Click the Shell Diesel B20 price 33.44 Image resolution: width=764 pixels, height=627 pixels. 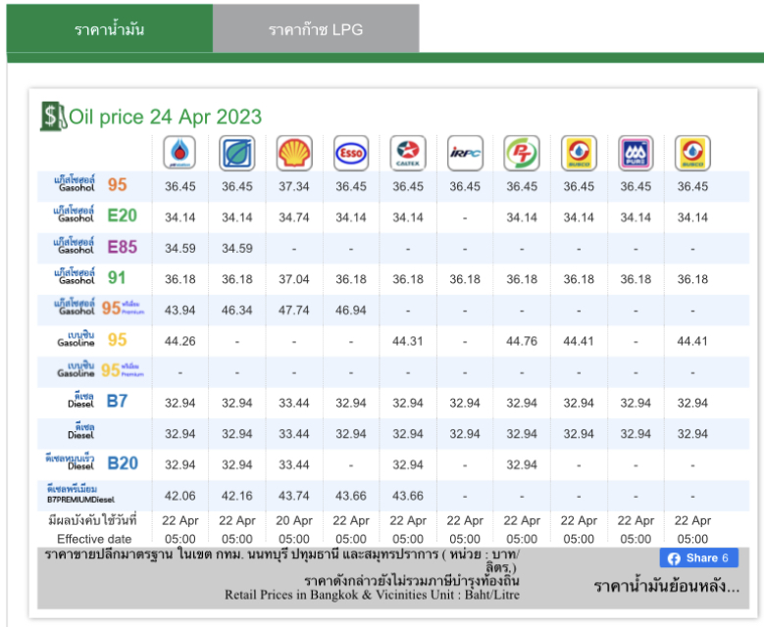pos(294,465)
